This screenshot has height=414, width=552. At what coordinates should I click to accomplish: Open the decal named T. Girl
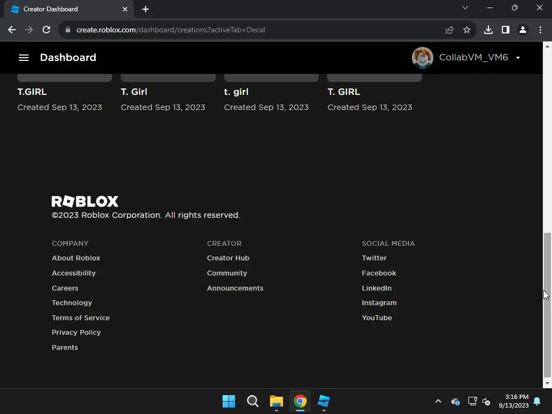134,92
